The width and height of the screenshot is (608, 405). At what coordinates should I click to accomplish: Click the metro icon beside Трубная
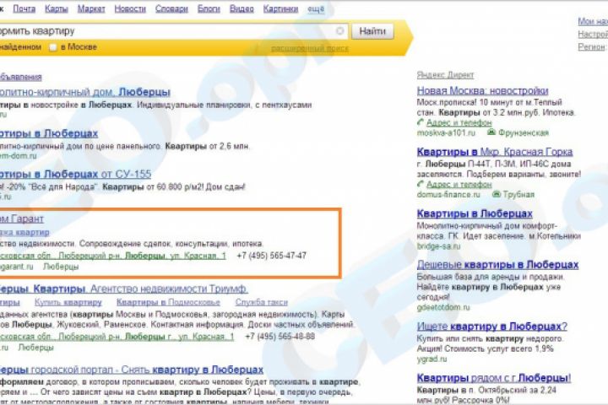pos(497,194)
